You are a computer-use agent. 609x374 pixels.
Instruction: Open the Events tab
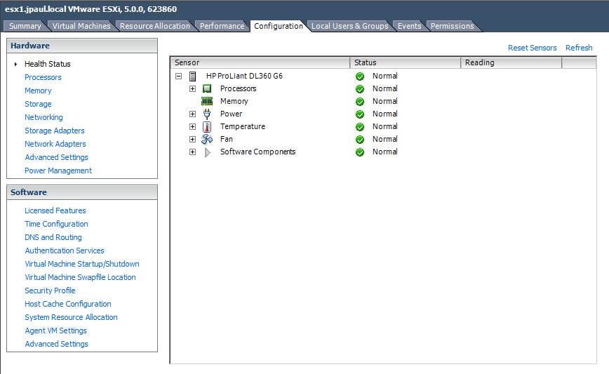click(x=409, y=26)
